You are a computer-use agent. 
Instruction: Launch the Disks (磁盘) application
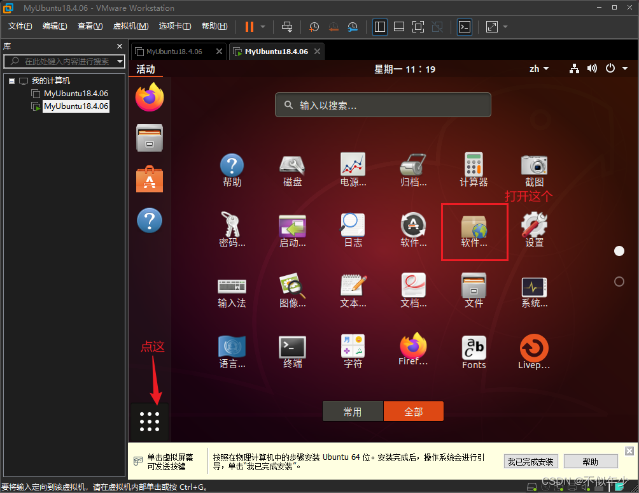coord(292,170)
